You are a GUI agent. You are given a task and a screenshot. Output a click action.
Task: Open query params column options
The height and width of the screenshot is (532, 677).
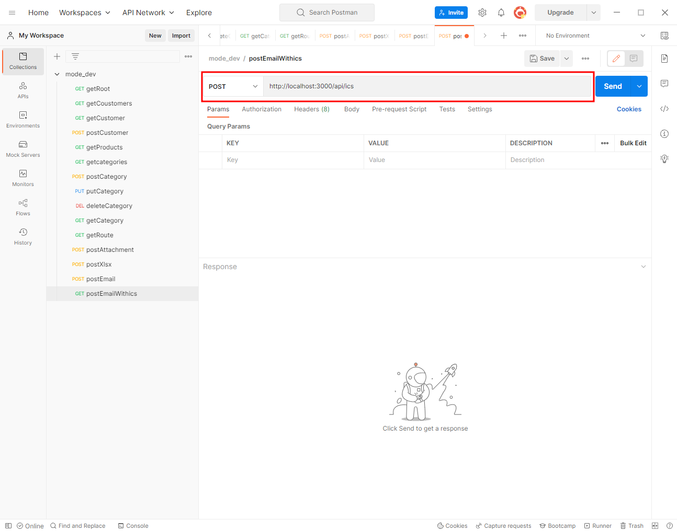[605, 143]
